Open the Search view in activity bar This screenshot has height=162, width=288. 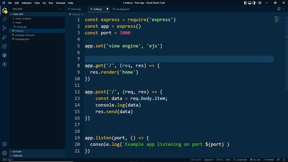pos(4,19)
